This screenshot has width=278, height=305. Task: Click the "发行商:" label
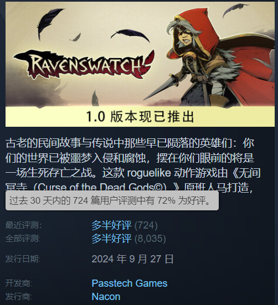(19, 297)
